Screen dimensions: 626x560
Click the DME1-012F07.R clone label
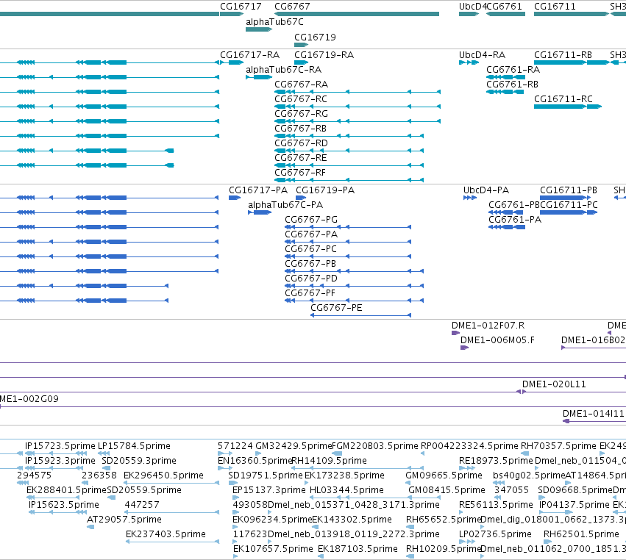click(x=488, y=326)
